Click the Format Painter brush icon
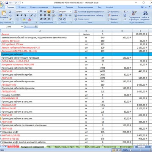The height and width of the screenshot is (152, 152). point(10,19)
